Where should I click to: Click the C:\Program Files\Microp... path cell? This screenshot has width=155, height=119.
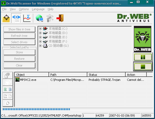click(67, 80)
